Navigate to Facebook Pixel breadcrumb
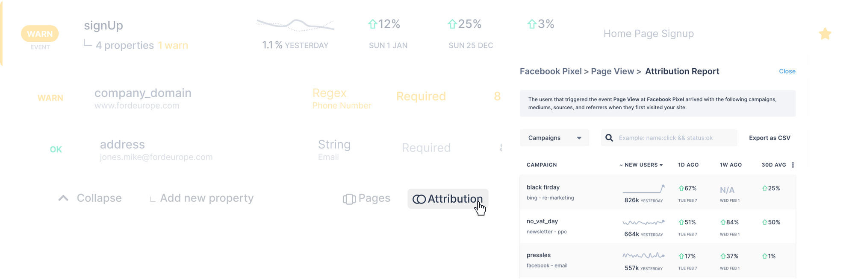 coord(551,71)
